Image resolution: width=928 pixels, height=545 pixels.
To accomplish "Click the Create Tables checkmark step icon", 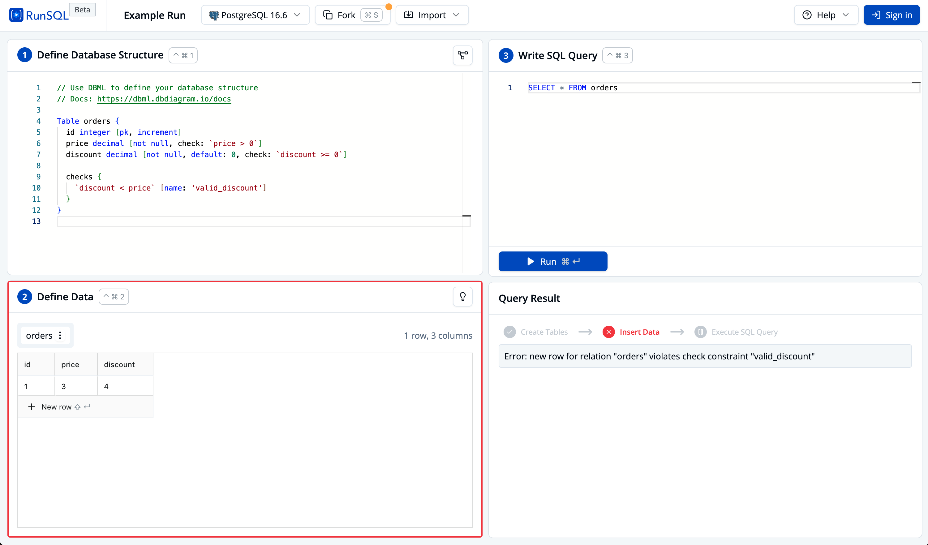I will pyautogui.click(x=510, y=332).
